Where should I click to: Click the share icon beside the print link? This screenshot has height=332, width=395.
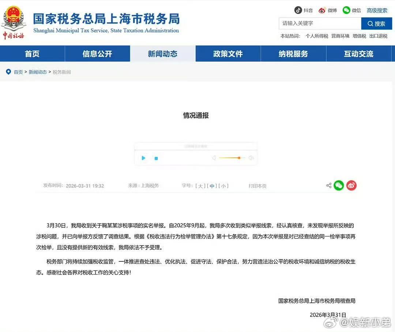coord(328,186)
